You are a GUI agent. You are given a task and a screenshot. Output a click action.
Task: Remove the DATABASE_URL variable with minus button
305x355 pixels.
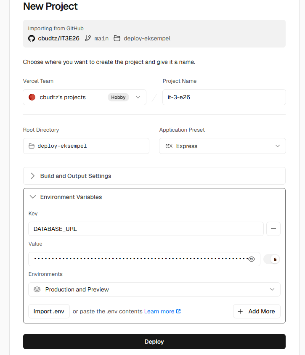(x=273, y=229)
